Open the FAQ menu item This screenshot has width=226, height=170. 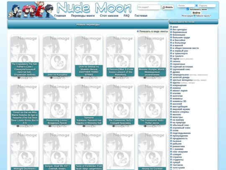coord(126,16)
